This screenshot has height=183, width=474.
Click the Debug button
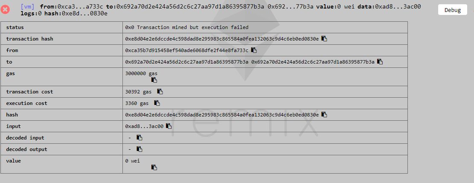(x=453, y=10)
